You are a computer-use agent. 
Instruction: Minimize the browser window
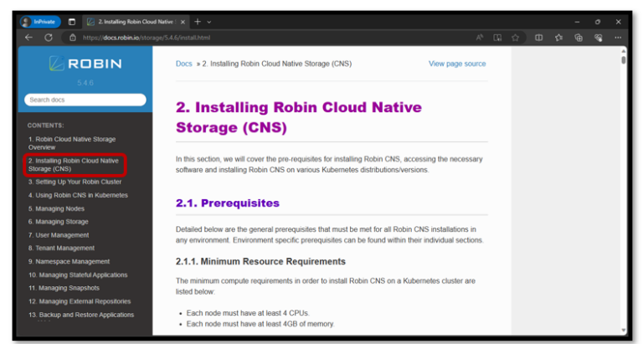point(577,22)
